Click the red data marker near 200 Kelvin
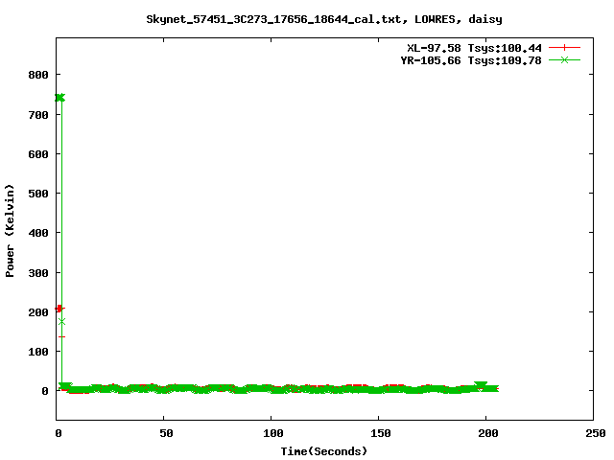Viewport: 614px width, 460px height. [x=59, y=309]
